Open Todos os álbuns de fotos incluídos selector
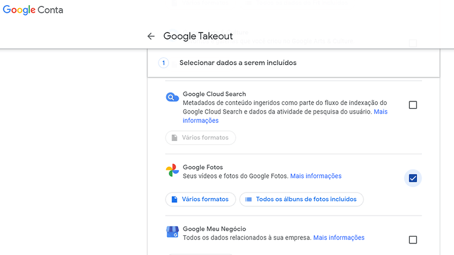 coord(301,199)
